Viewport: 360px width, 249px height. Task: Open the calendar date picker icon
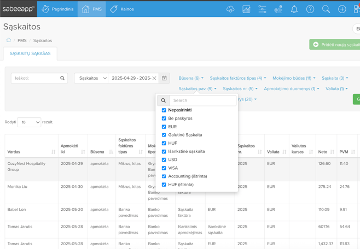[x=164, y=78]
